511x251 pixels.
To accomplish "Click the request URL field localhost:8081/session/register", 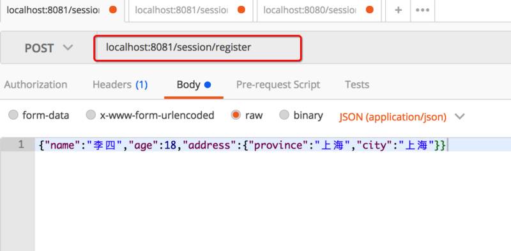I will point(197,48).
